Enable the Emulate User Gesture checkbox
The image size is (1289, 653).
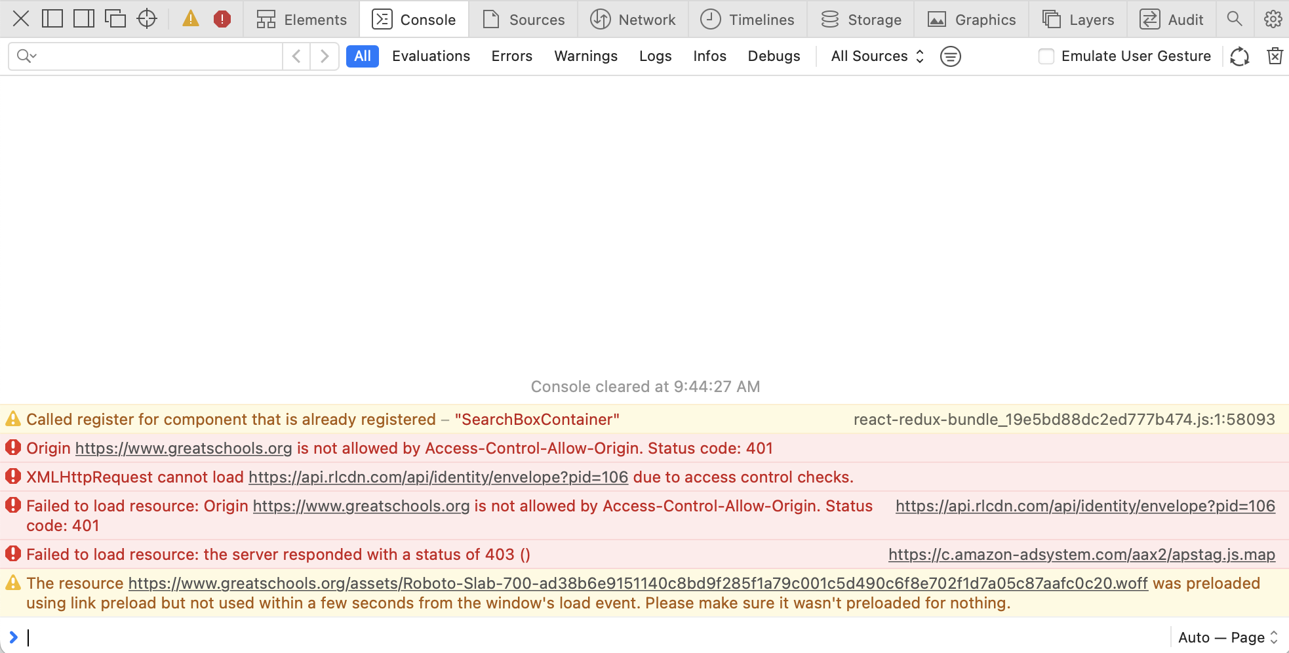[1046, 56]
